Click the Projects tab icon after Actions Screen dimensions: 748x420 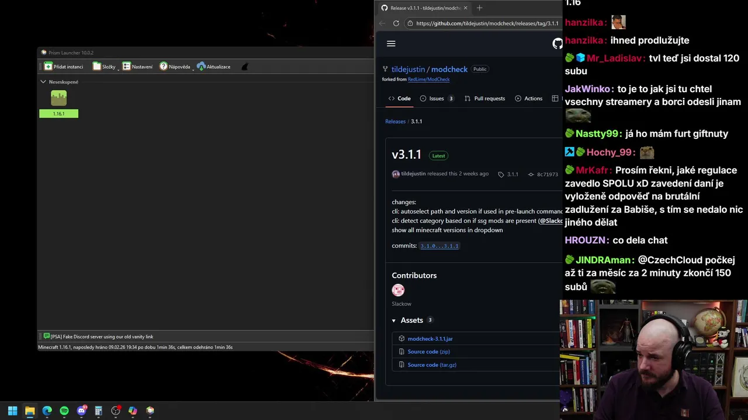pos(555,99)
